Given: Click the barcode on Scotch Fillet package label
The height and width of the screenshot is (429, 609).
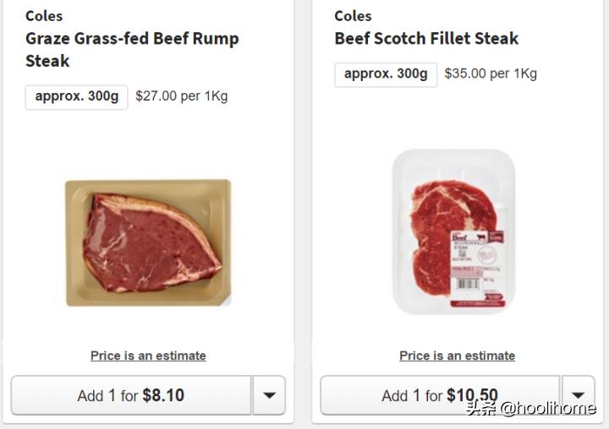Looking at the screenshot, I should coord(469,284).
